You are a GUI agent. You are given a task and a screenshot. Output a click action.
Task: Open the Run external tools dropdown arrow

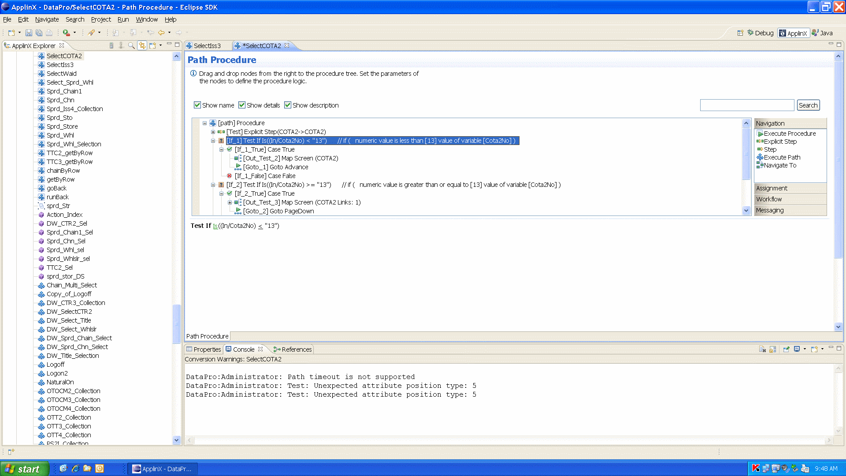[74, 33]
